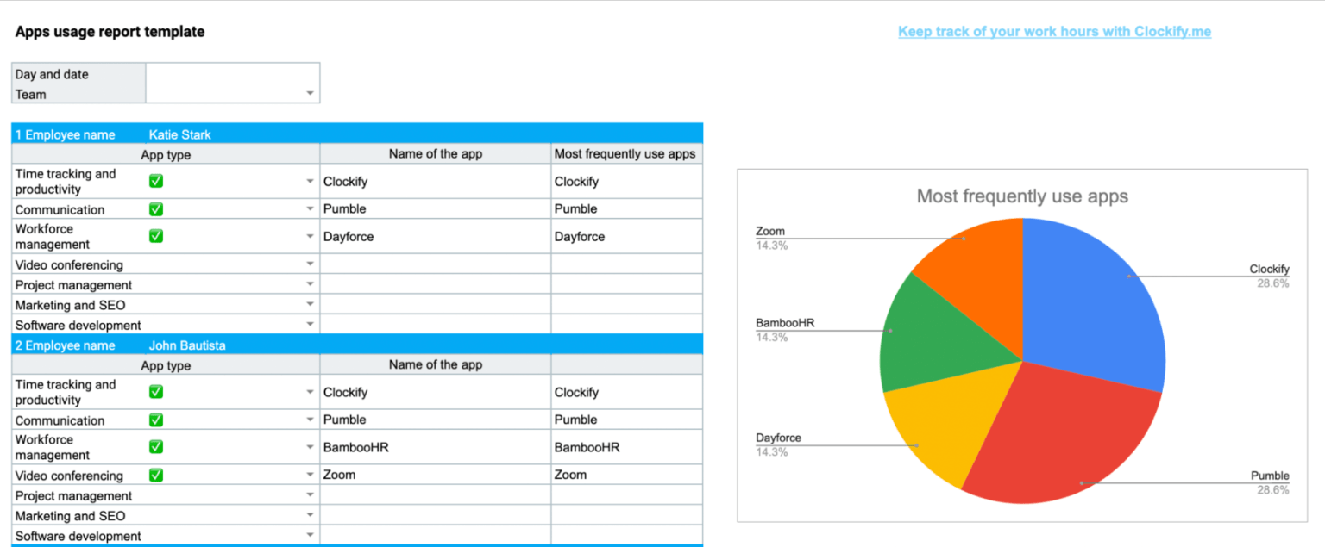The height and width of the screenshot is (547, 1325).
Task: Expand Katie Stark's Video conferencing dropdown
Action: tap(310, 264)
